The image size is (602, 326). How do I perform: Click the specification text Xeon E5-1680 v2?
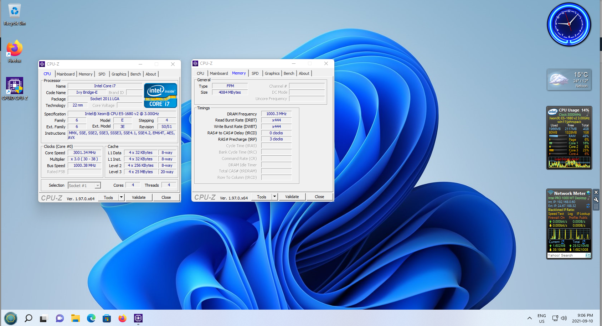[122, 114]
